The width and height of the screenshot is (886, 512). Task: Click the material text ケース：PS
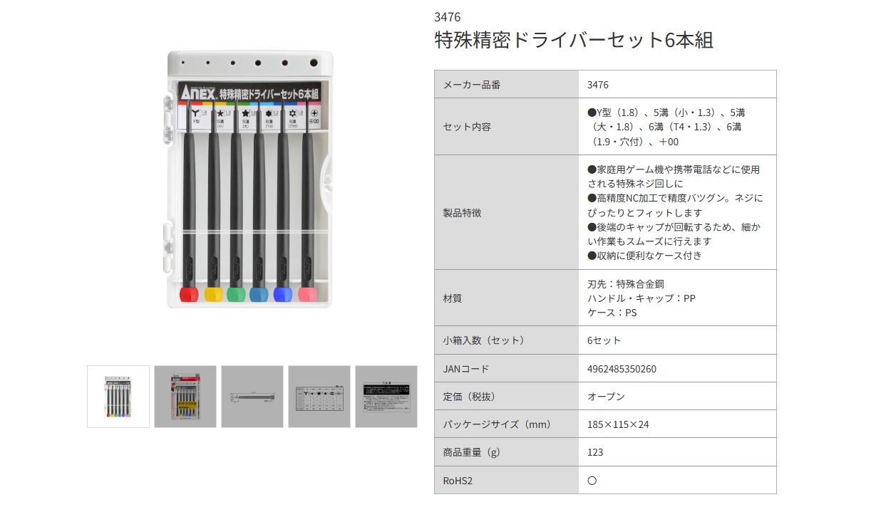pos(612,312)
